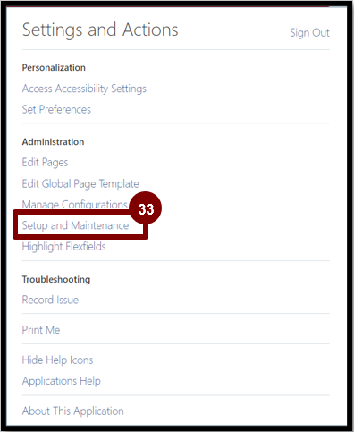Viewport: 354px width, 432px height.
Task: Click the red 33 step badge
Action: [x=146, y=208]
